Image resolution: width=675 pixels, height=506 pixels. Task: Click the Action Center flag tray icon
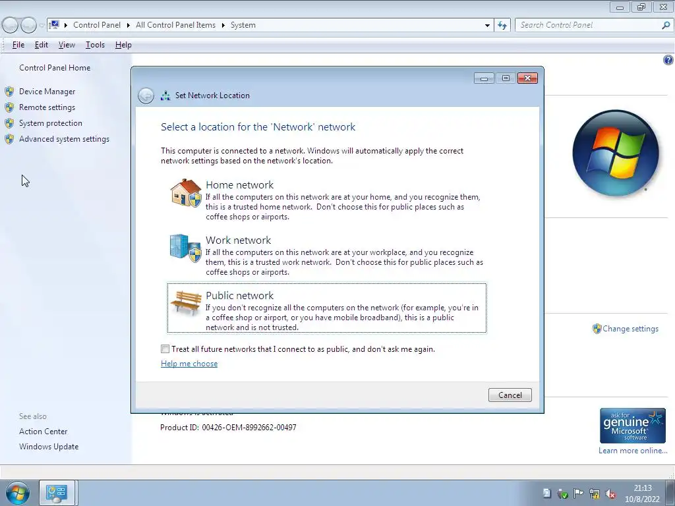click(x=578, y=493)
